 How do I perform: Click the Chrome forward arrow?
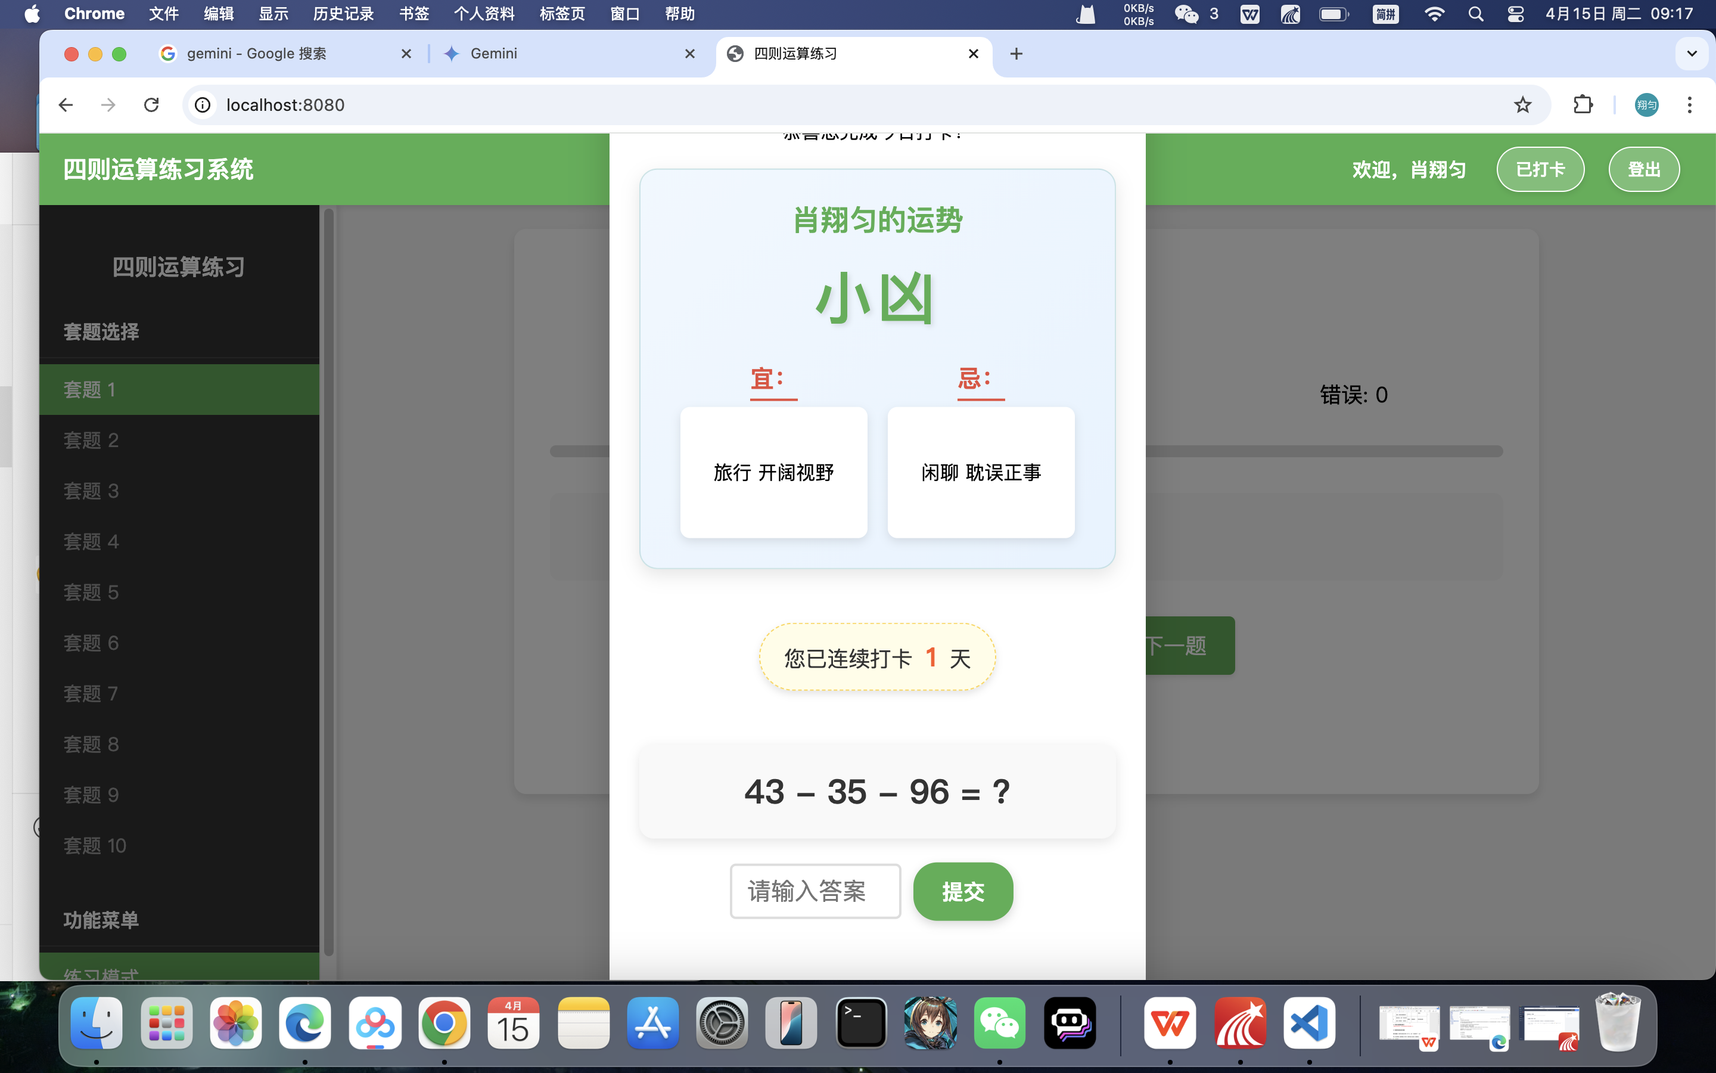(x=108, y=105)
